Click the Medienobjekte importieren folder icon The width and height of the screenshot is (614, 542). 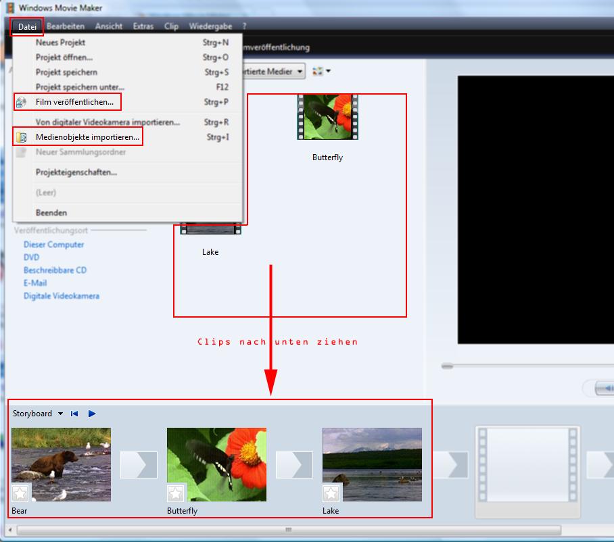[x=21, y=137]
